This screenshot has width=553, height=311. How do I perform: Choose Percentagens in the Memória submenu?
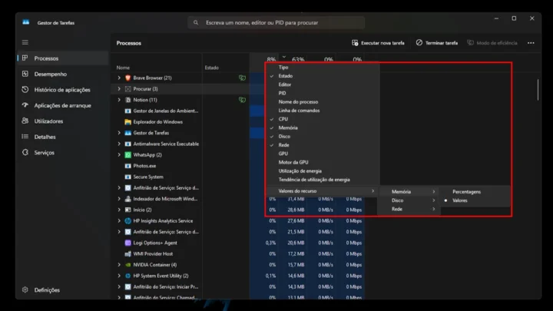(466, 191)
